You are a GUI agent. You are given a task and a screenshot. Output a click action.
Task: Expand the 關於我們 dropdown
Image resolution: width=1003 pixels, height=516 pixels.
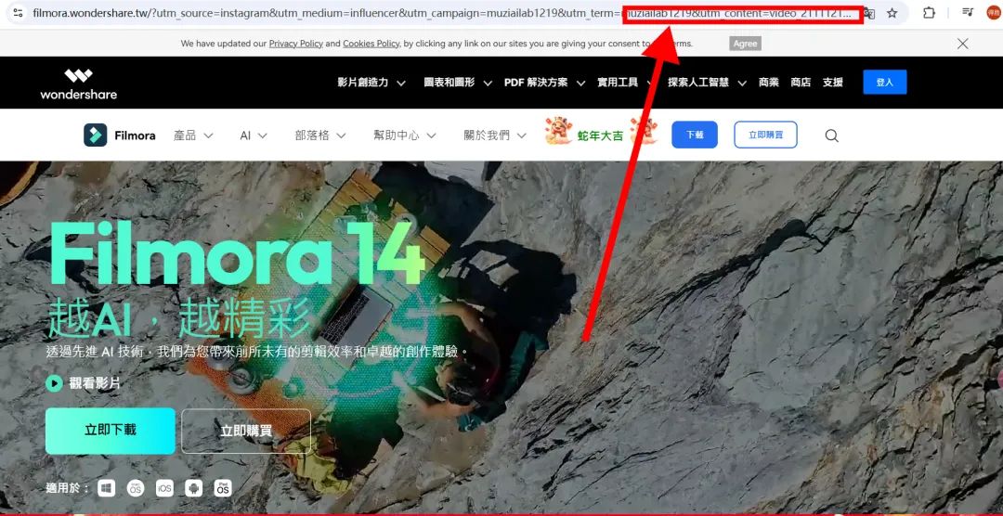point(496,135)
